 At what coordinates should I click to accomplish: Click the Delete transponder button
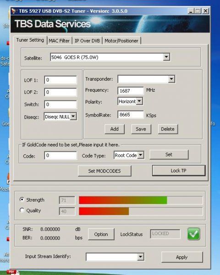click(x=168, y=129)
